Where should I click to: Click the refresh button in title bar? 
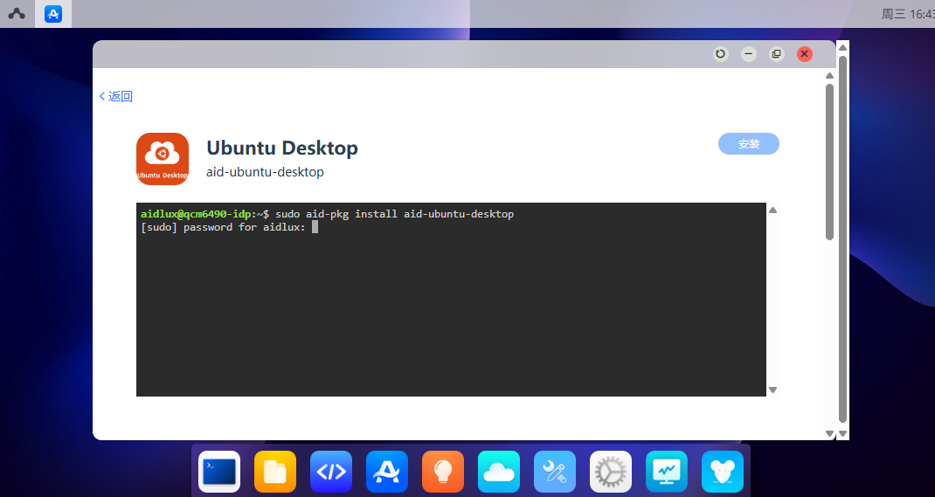[720, 54]
